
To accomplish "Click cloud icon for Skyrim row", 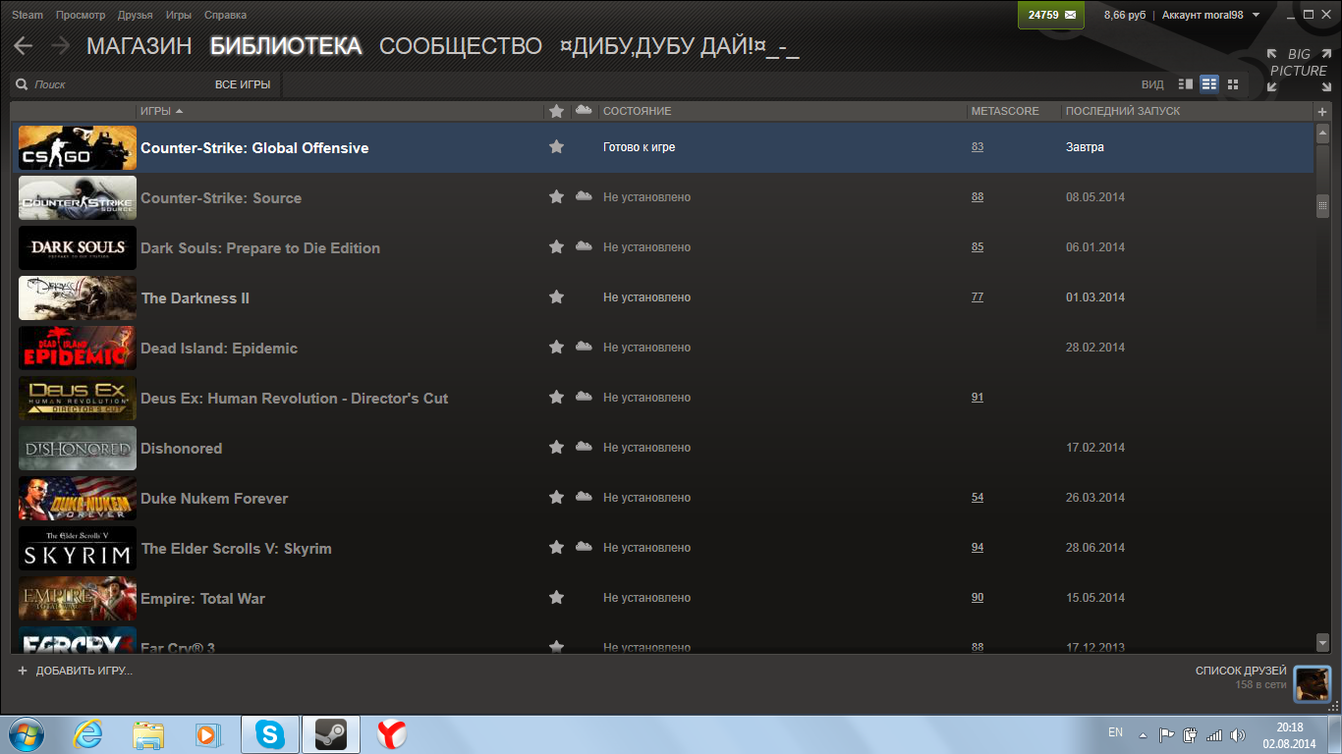I will (584, 546).
